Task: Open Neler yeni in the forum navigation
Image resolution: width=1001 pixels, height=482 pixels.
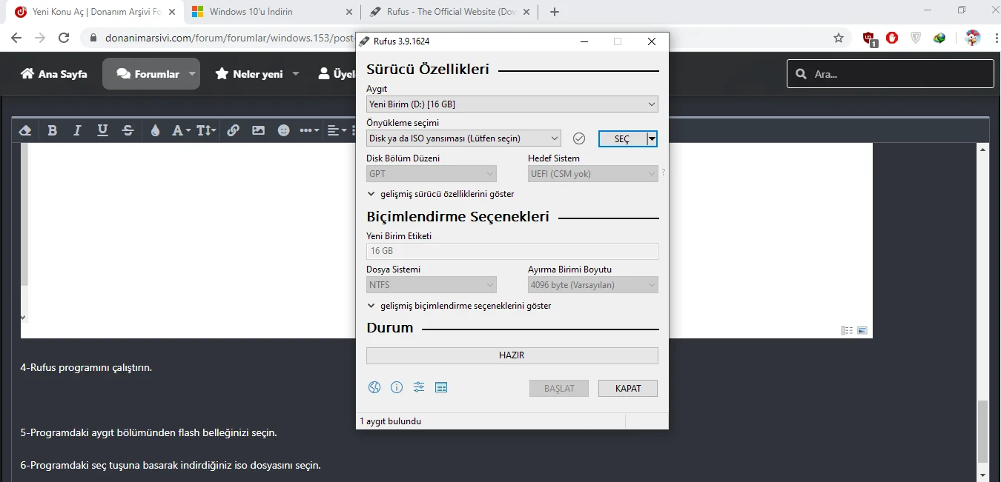Action: 249,74
